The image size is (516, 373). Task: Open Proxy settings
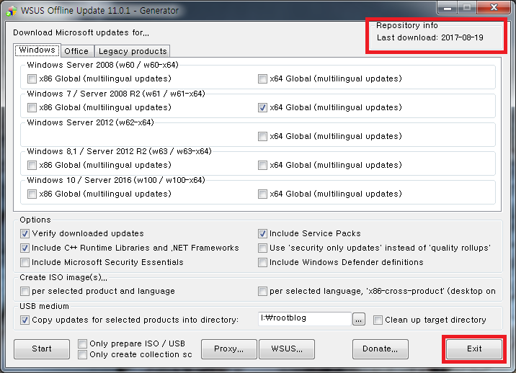click(228, 349)
